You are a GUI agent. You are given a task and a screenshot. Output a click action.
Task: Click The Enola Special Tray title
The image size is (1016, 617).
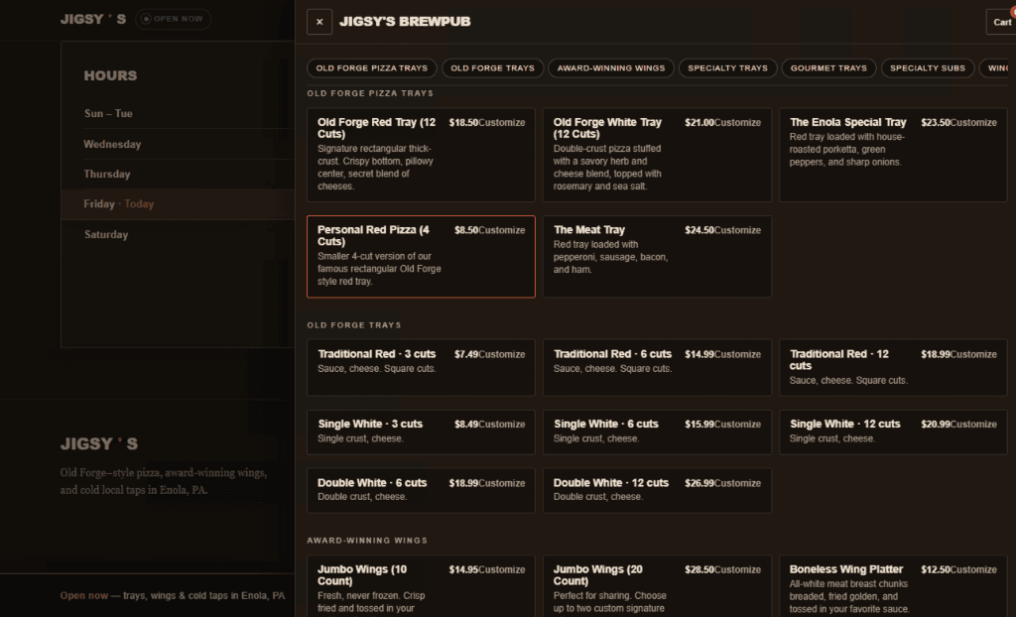[847, 122]
